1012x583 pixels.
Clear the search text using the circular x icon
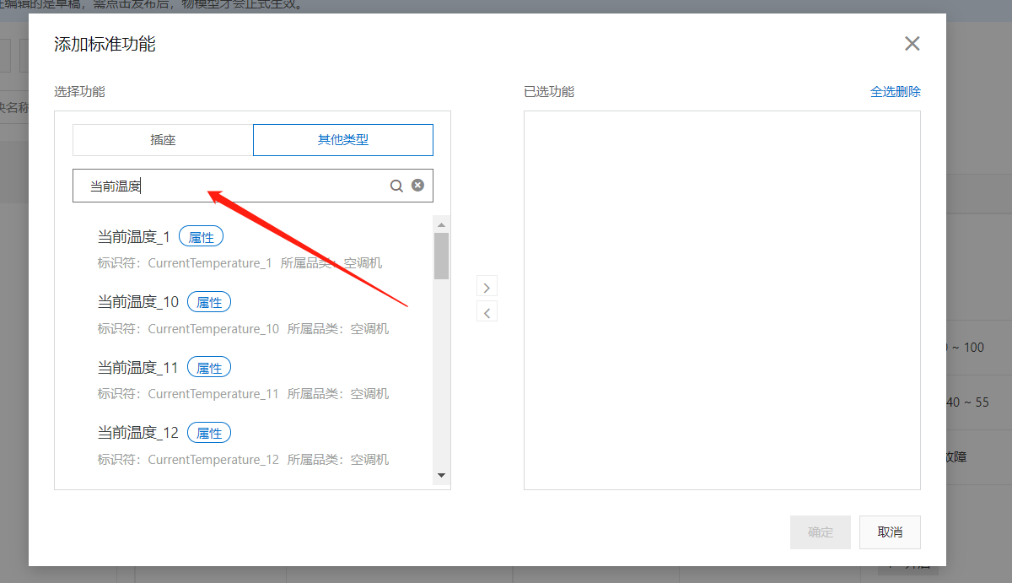click(417, 185)
